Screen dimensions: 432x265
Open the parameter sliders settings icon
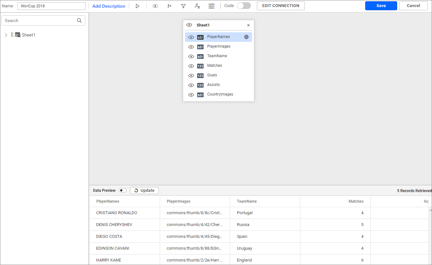coord(212,6)
